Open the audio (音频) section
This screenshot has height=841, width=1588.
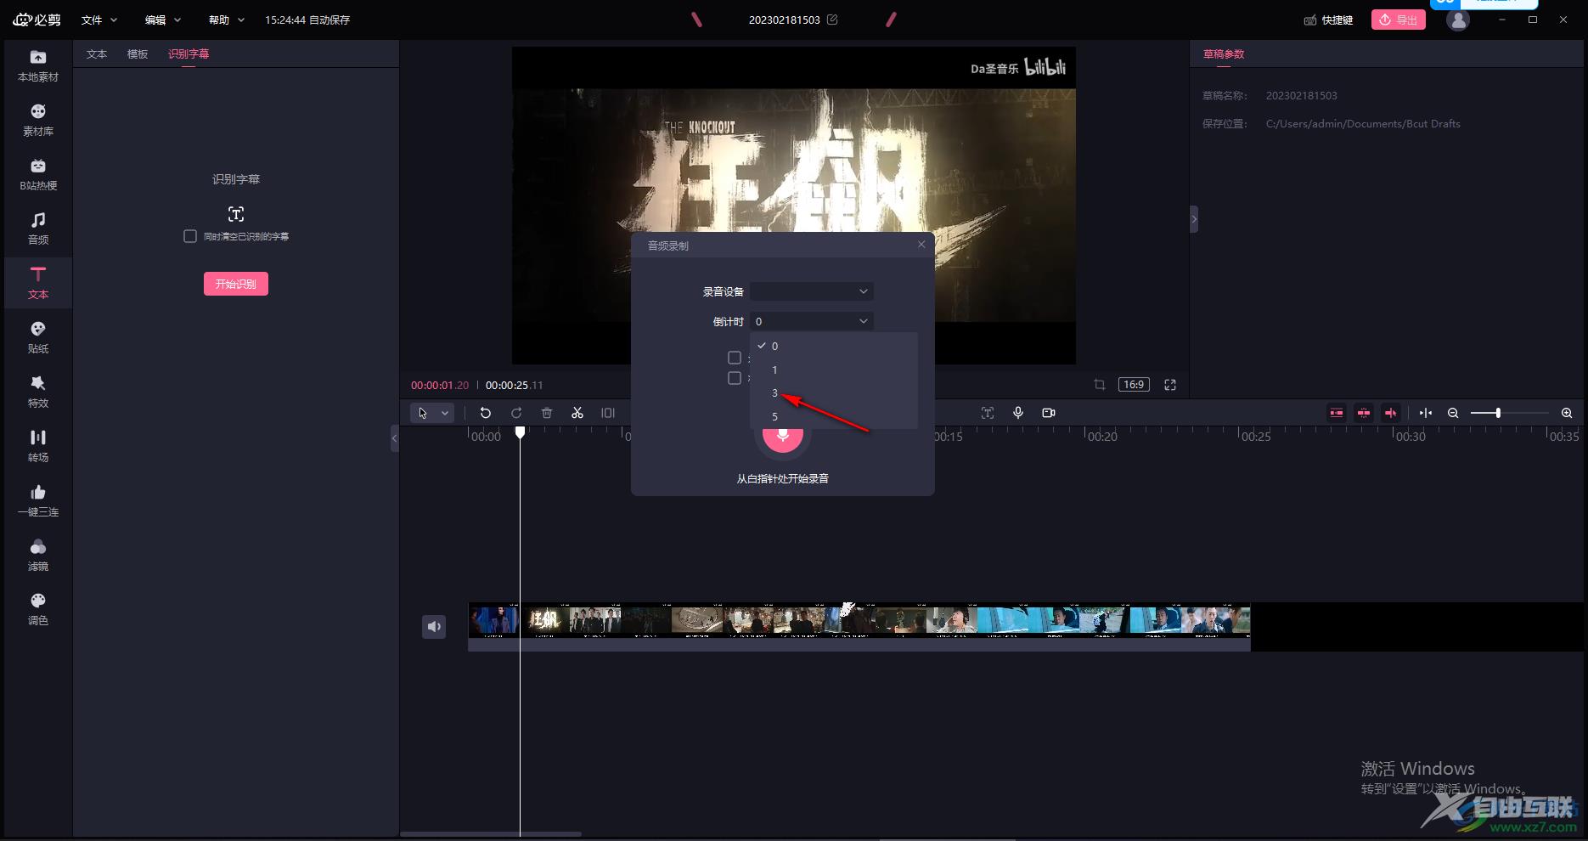(x=38, y=229)
